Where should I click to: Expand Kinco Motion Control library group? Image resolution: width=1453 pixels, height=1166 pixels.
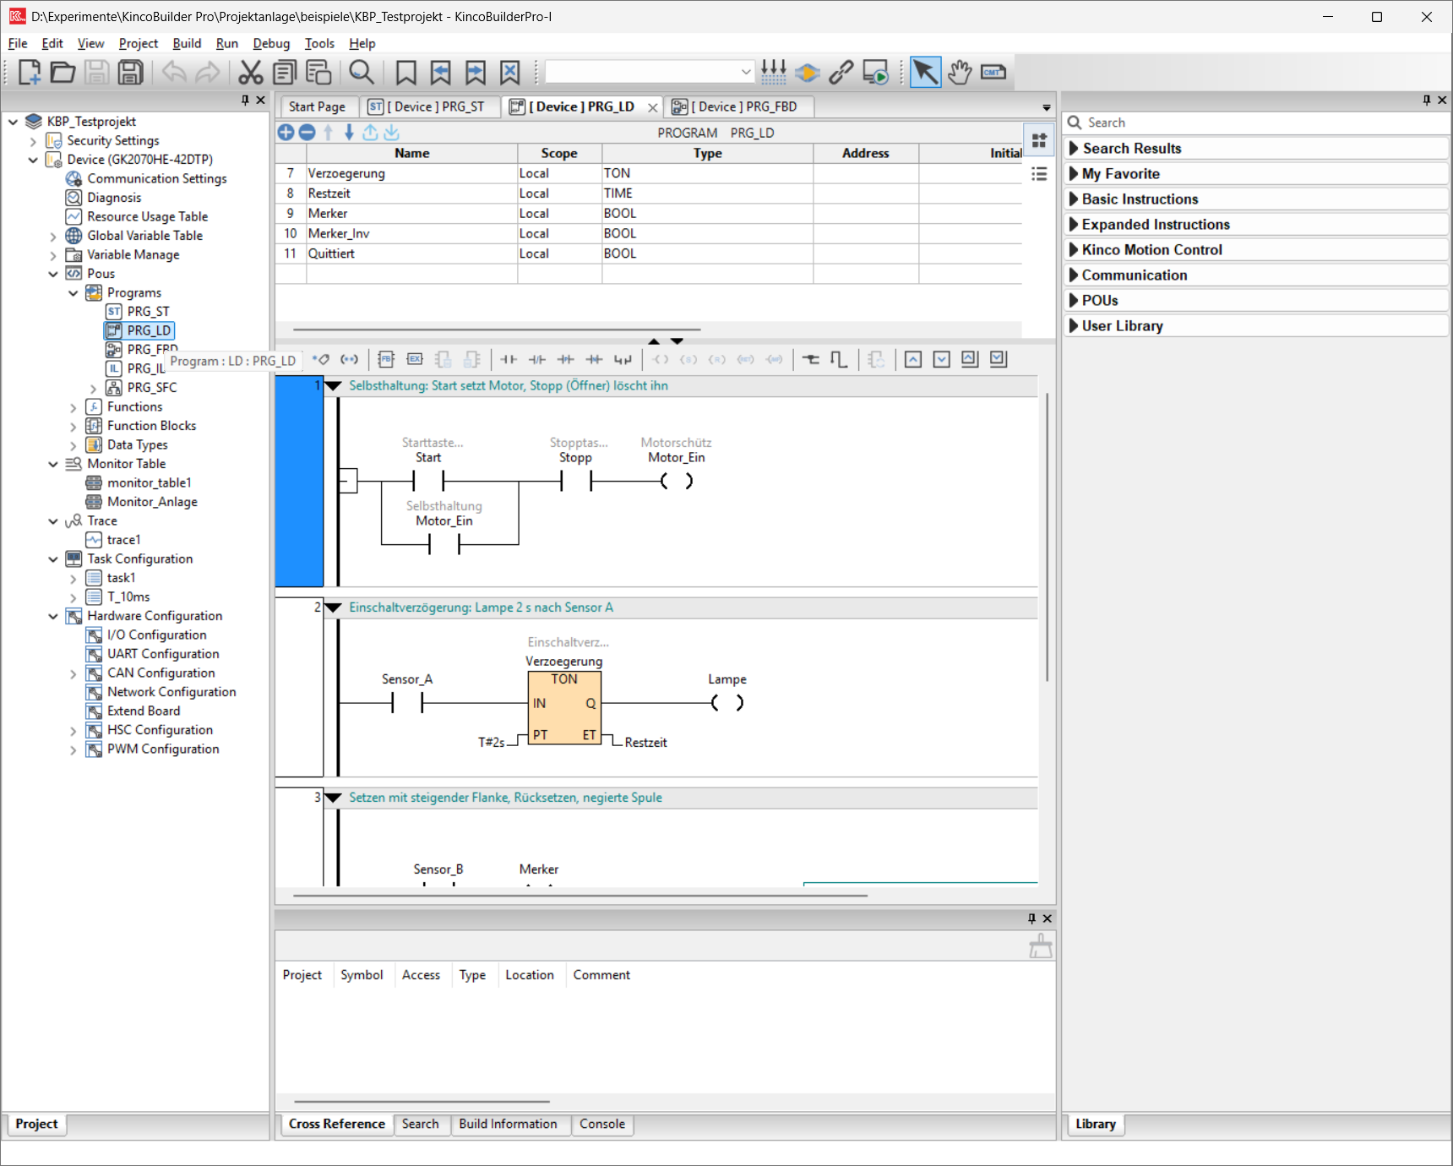[1074, 250]
